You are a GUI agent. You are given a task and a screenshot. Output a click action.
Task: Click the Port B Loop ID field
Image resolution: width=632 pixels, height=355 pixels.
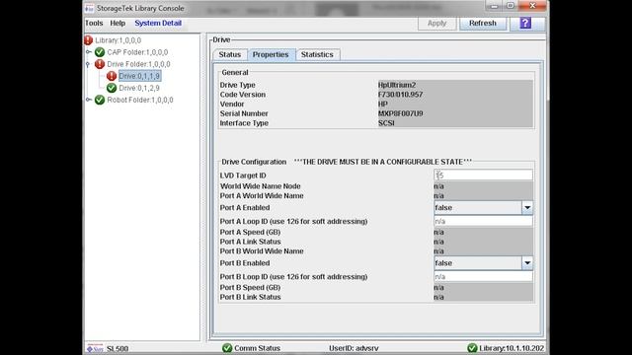483,277
